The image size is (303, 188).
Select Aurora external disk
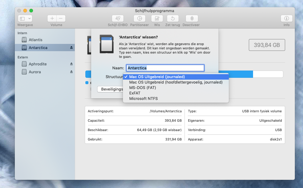[x=45, y=72]
